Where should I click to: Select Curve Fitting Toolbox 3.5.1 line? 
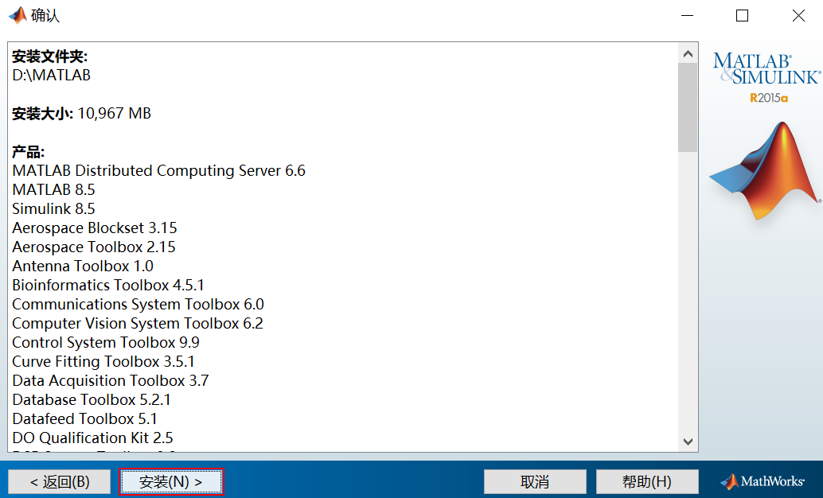tap(103, 361)
